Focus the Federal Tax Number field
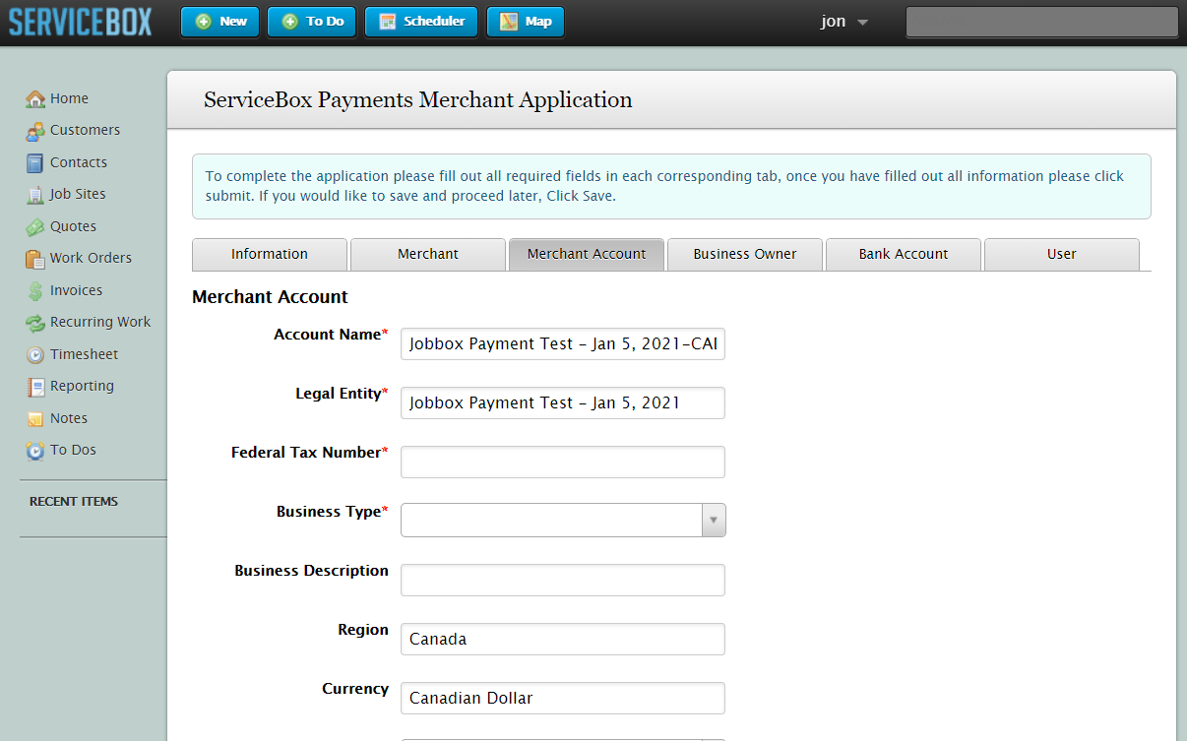Viewport: 1187px width, 741px height. [x=563, y=462]
